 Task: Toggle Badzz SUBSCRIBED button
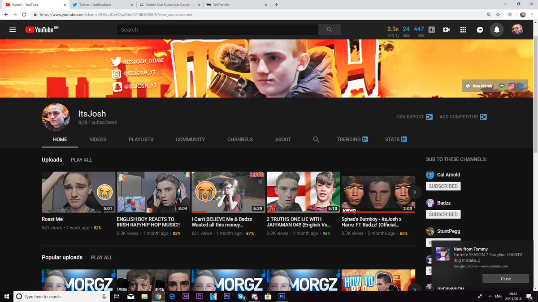tap(443, 214)
